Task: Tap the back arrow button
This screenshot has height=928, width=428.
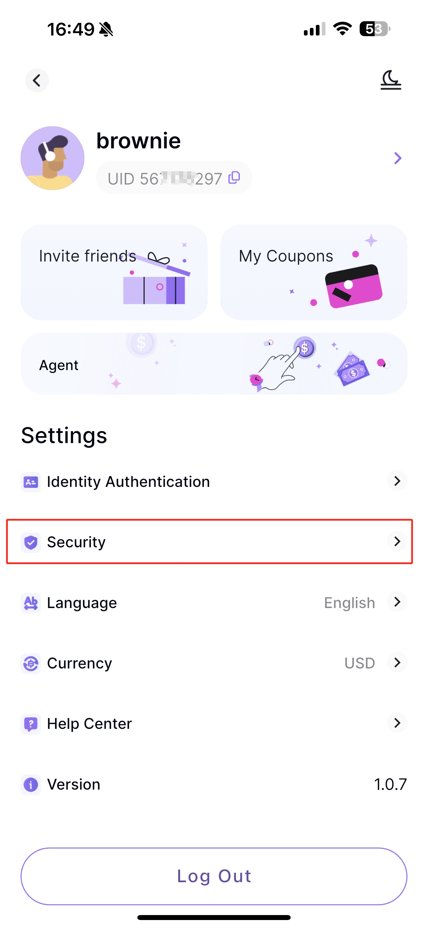Action: (x=37, y=80)
